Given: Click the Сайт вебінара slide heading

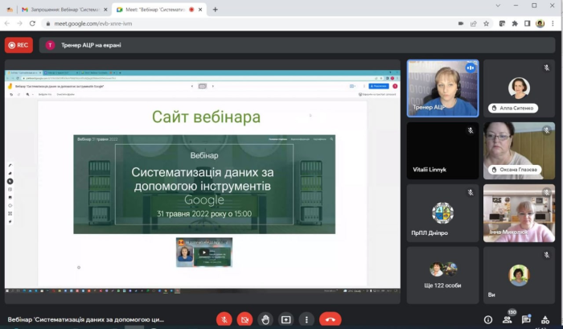Looking at the screenshot, I should pyautogui.click(x=206, y=117).
